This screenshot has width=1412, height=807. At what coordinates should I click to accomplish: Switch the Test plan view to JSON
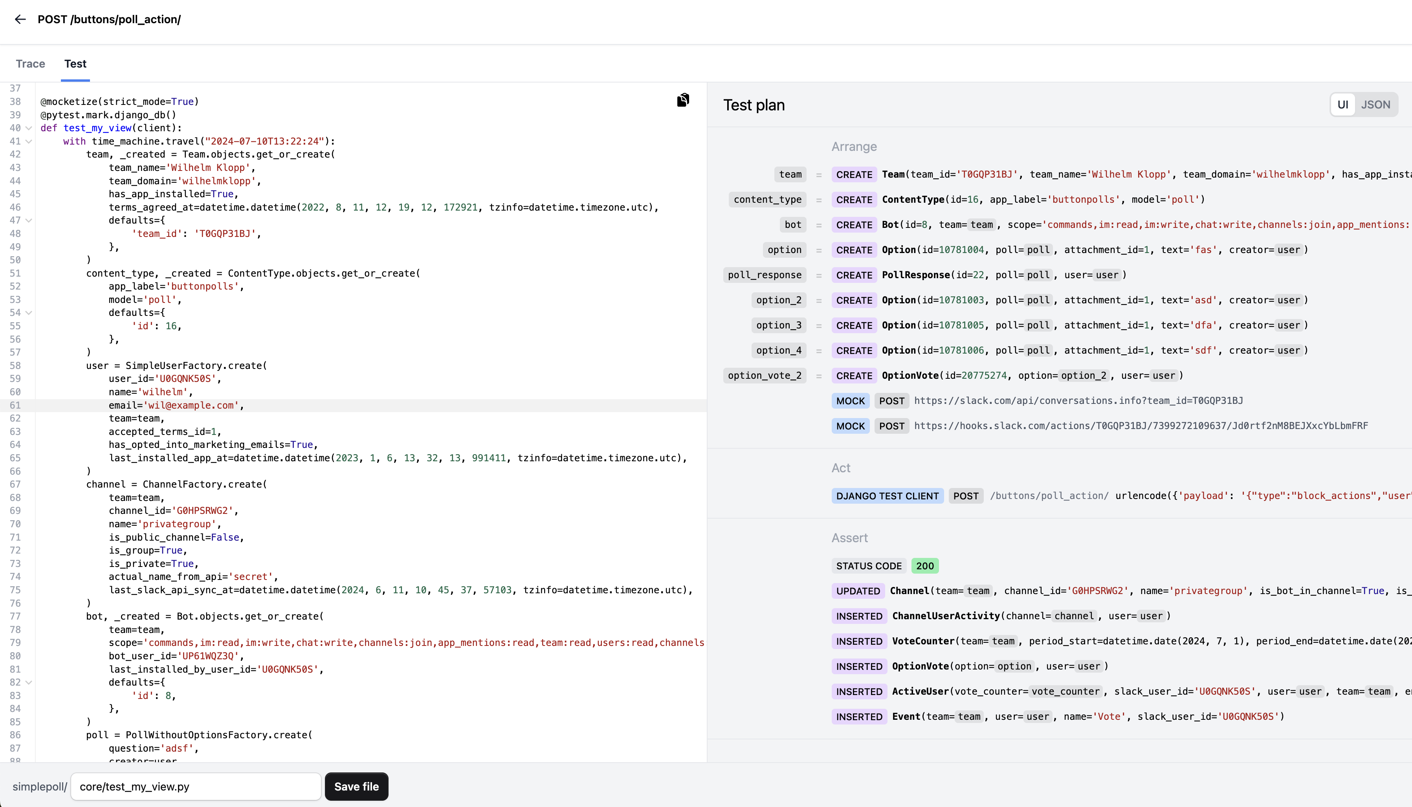(1375, 104)
